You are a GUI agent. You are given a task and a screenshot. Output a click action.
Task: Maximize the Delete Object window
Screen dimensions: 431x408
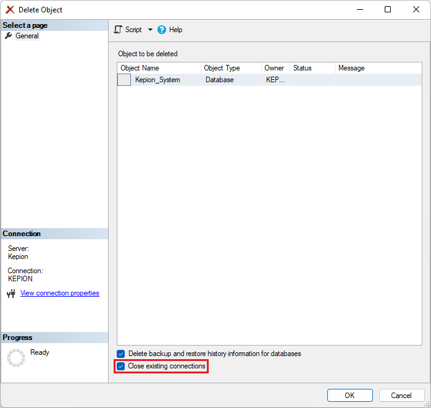tap(388, 10)
